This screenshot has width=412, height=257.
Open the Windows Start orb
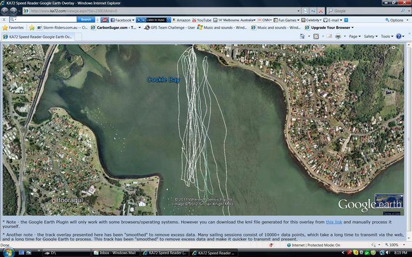9,252
